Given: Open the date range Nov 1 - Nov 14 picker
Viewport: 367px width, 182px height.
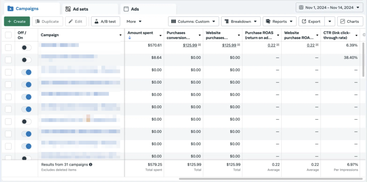Looking at the screenshot, I should click(329, 8).
